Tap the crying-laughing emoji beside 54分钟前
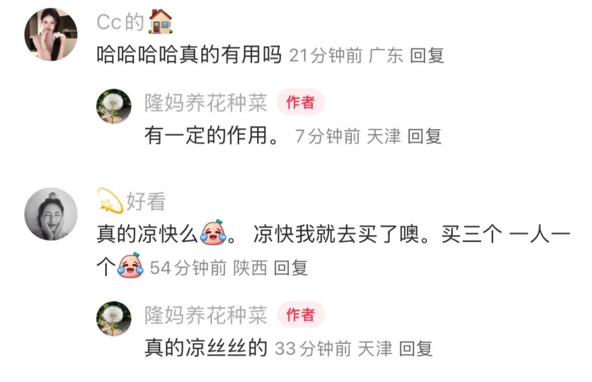Viewport: 592px width, 382px height. tap(130, 266)
